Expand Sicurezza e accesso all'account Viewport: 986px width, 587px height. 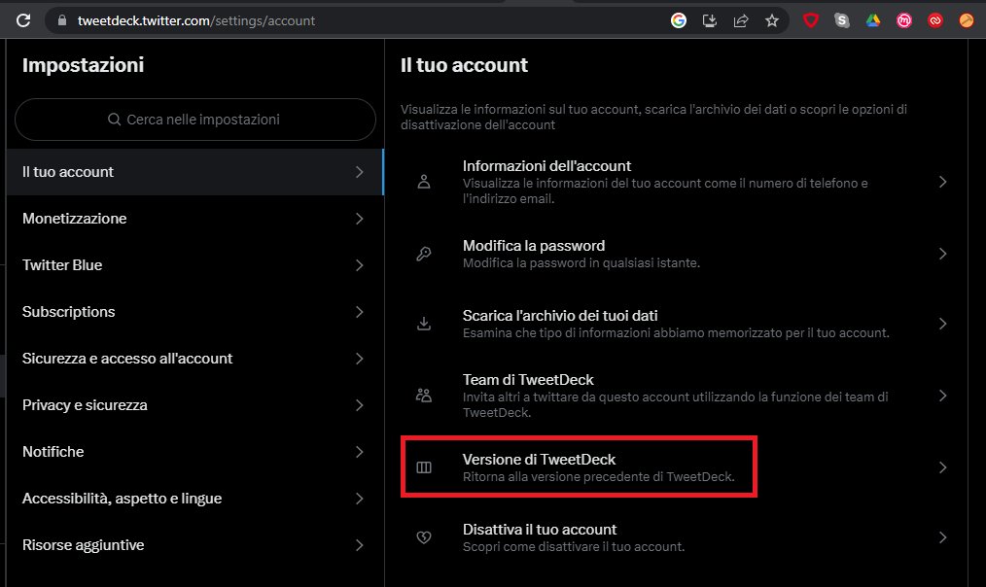(x=194, y=359)
